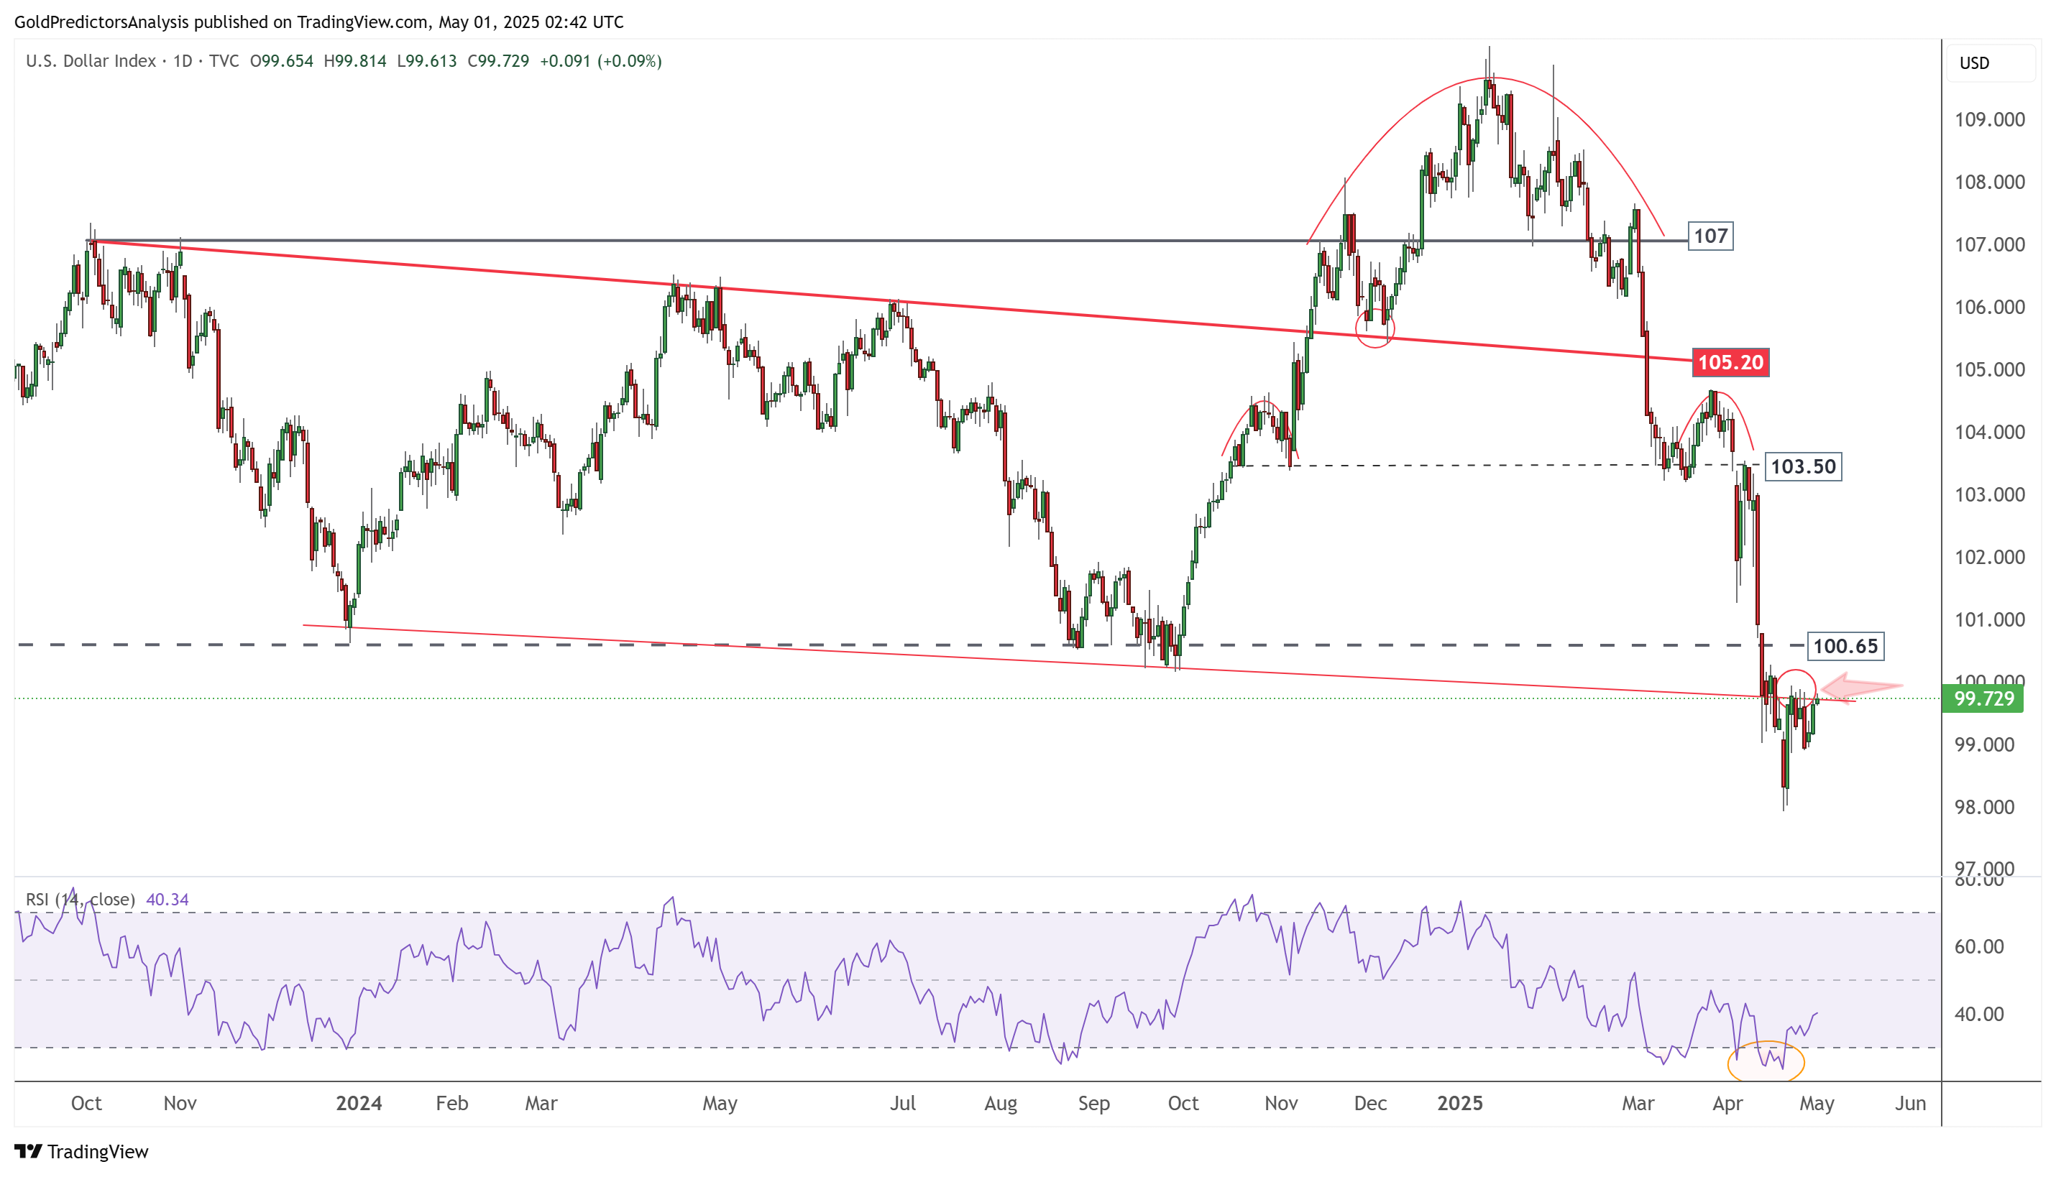Click the 98.000 price axis label
Viewport: 2056px width, 1177px height.
click(1984, 807)
